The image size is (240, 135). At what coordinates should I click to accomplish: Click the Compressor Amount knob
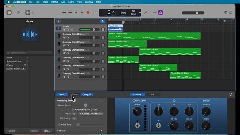137,111
